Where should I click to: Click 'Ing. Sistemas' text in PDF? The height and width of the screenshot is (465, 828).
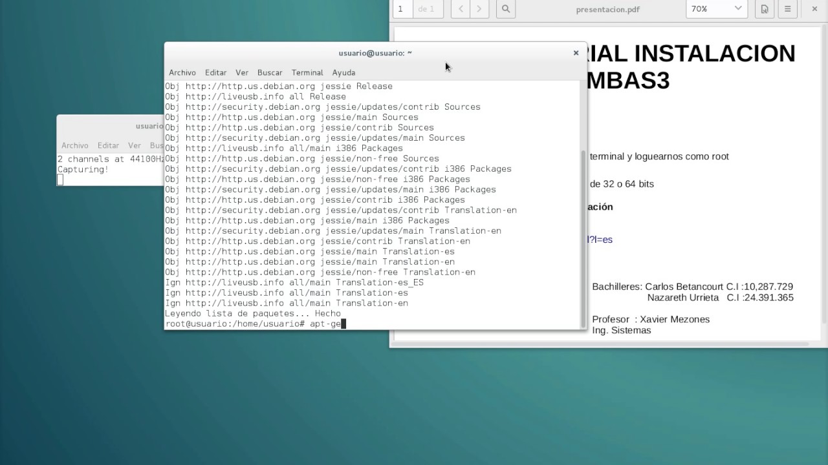pyautogui.click(x=622, y=330)
